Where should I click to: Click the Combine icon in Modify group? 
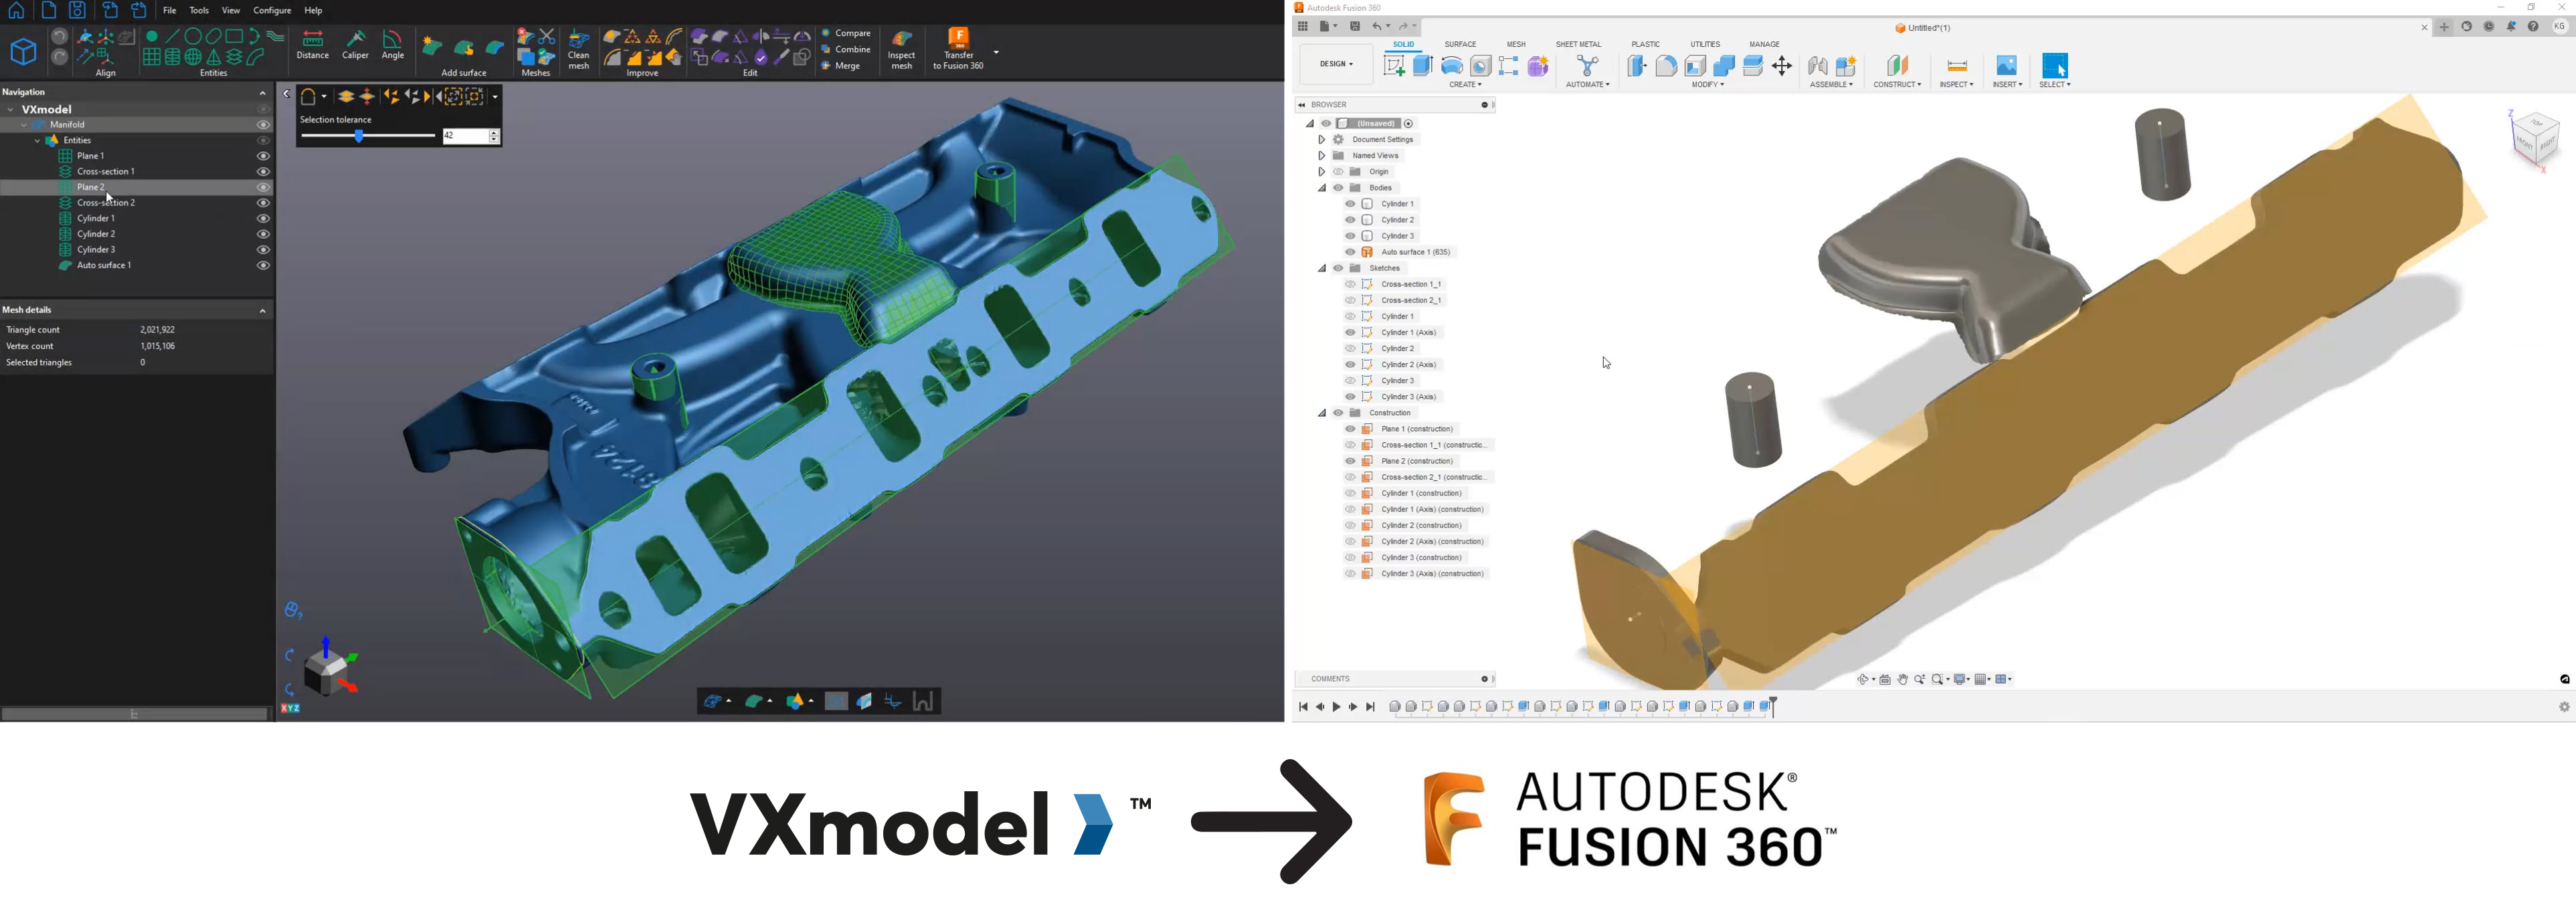[x=1724, y=66]
